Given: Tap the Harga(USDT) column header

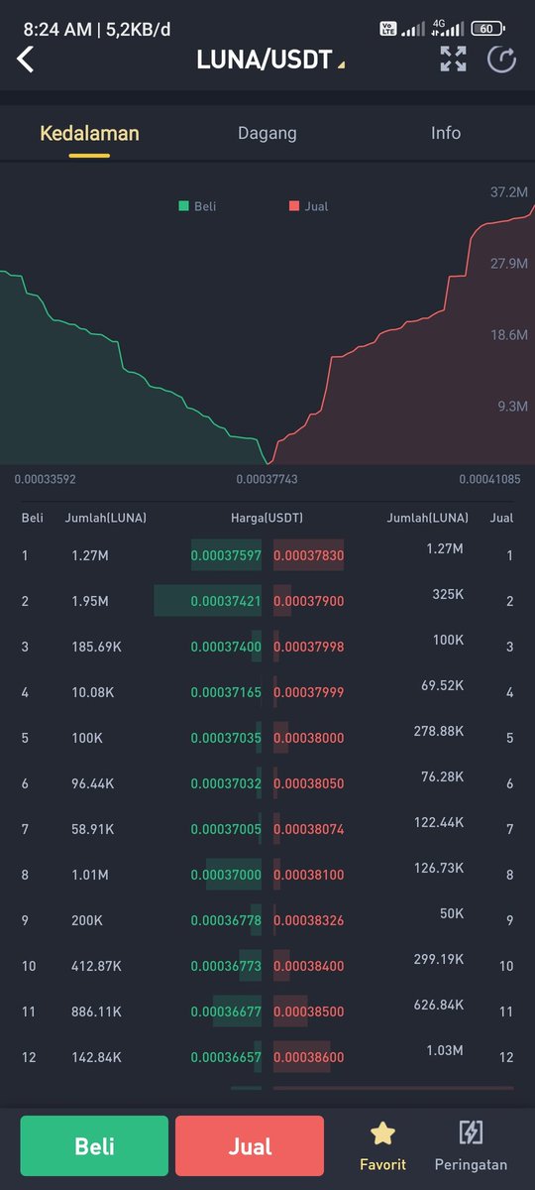Looking at the screenshot, I should pyautogui.click(x=267, y=518).
